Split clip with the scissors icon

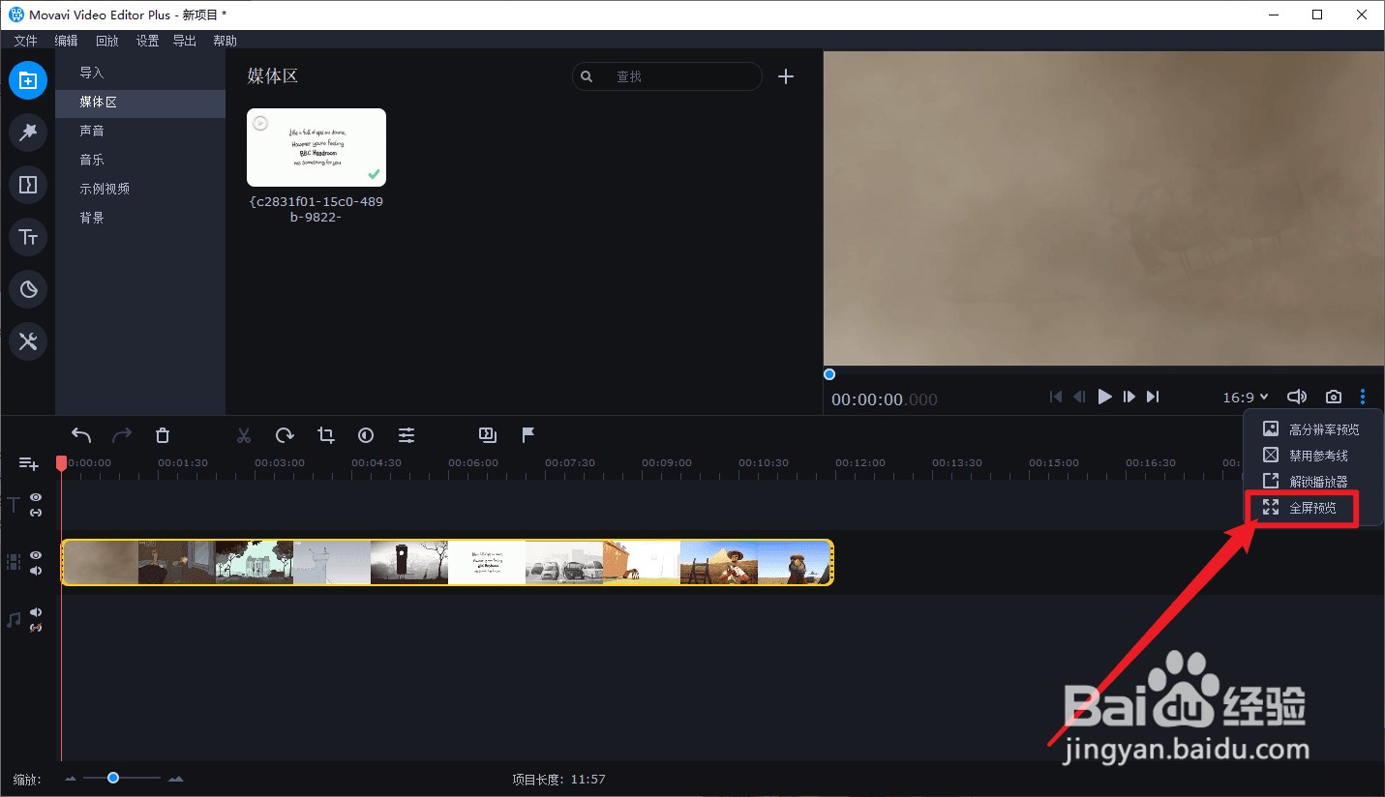pos(244,435)
